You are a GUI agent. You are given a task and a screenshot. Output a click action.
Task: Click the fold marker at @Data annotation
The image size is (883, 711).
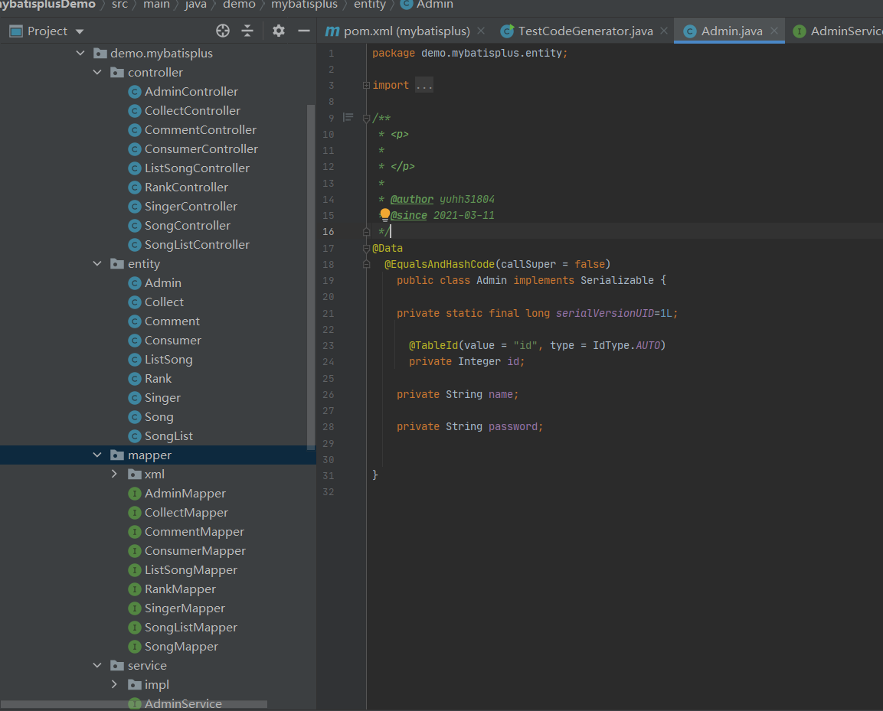click(x=367, y=248)
